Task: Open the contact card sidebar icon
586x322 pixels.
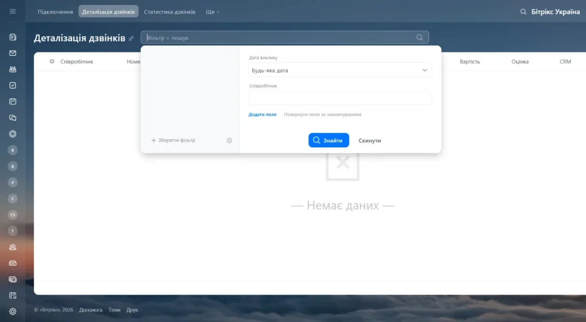Action: coord(13,279)
